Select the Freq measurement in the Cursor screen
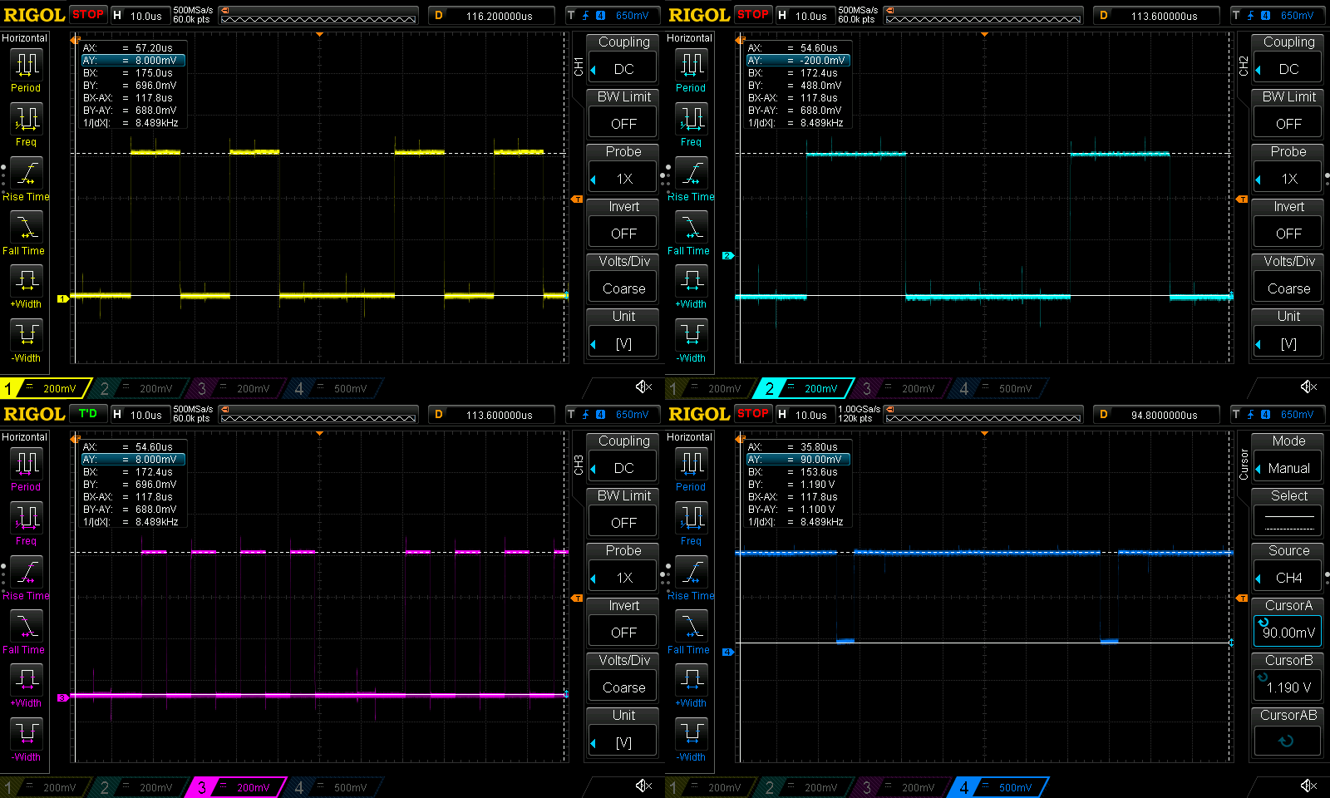Viewport: 1330px width, 798px height. [691, 525]
